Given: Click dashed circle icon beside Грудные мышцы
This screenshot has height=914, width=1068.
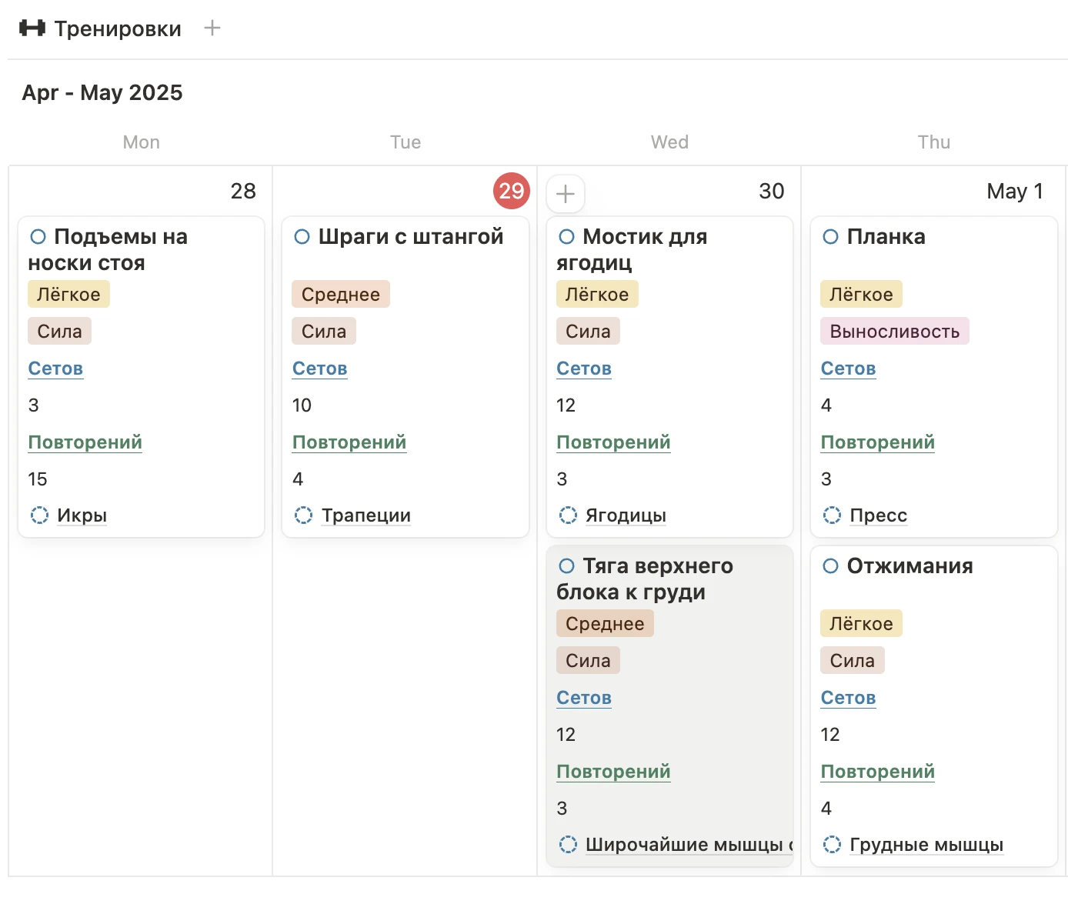Looking at the screenshot, I should tap(832, 844).
